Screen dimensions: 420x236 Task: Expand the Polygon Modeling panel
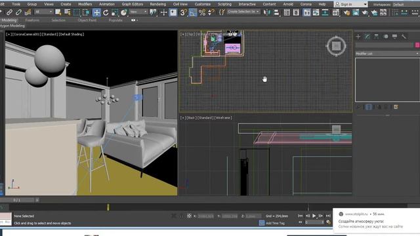click(12, 26)
